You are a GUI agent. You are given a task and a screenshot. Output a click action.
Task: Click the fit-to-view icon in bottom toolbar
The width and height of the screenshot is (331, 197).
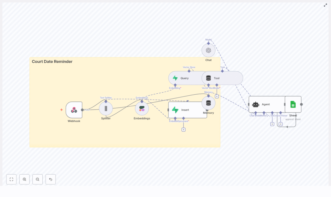coord(11,179)
